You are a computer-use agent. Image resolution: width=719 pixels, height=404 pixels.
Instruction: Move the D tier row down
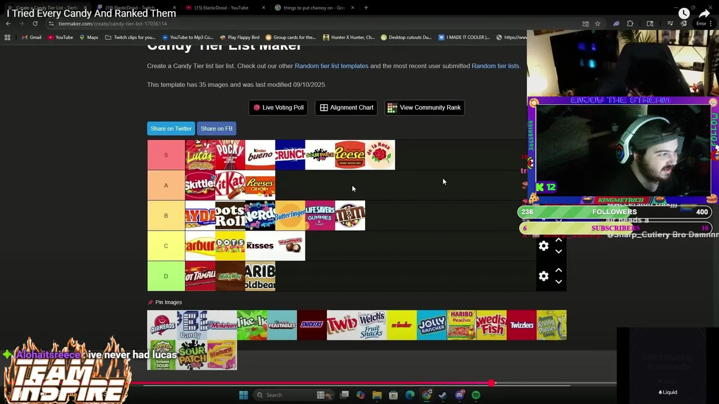558,282
